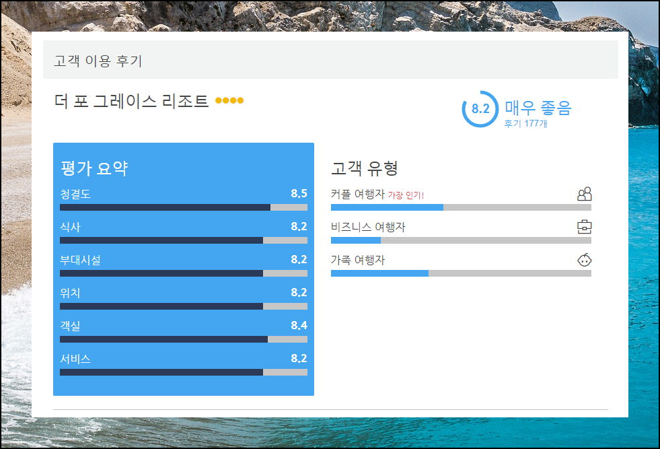Click the 비즈니스 여행자 label
660x449 pixels.
tap(368, 227)
